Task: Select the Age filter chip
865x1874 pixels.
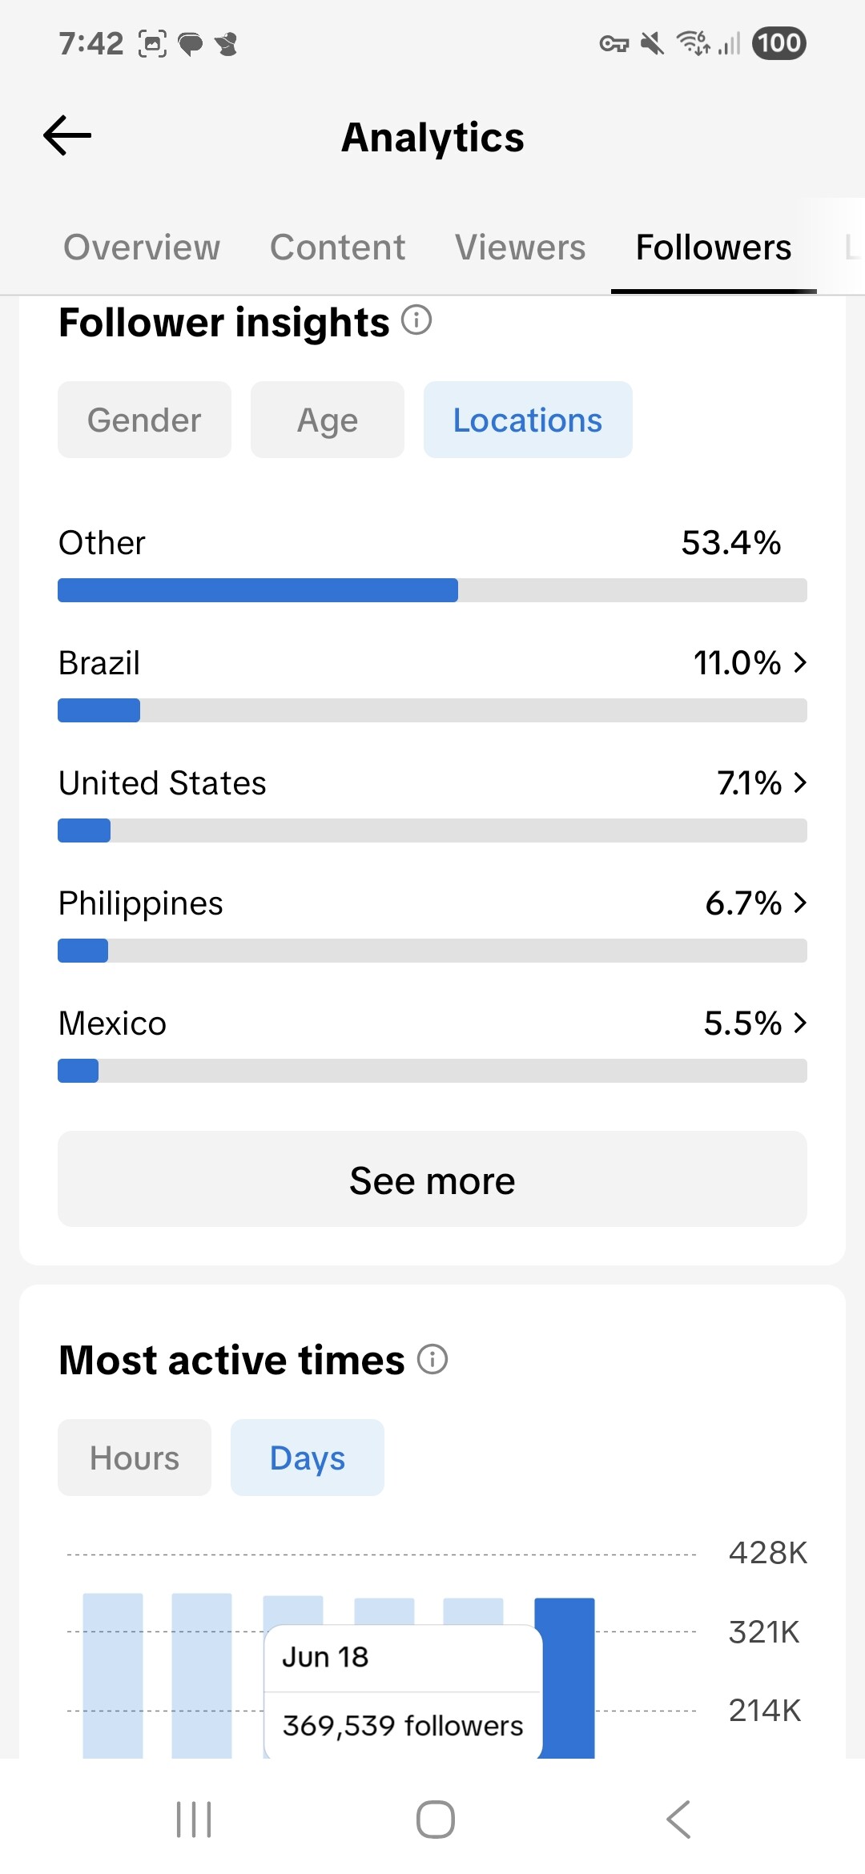Action: 328,420
